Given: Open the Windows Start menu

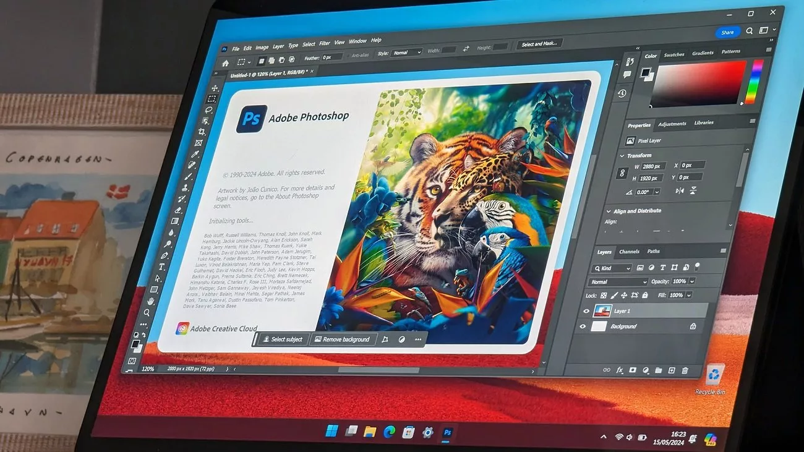Looking at the screenshot, I should click(331, 430).
